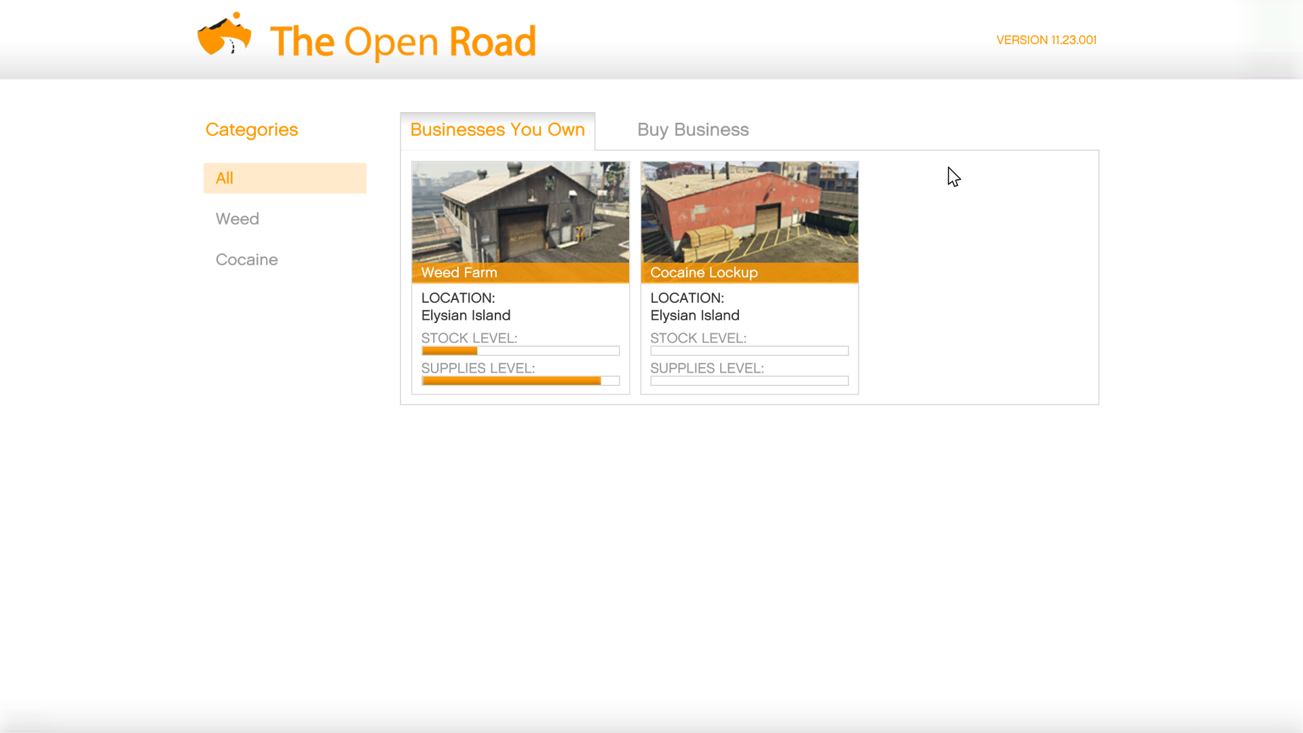Click Cocaine Lockup supplies level bar

(749, 381)
